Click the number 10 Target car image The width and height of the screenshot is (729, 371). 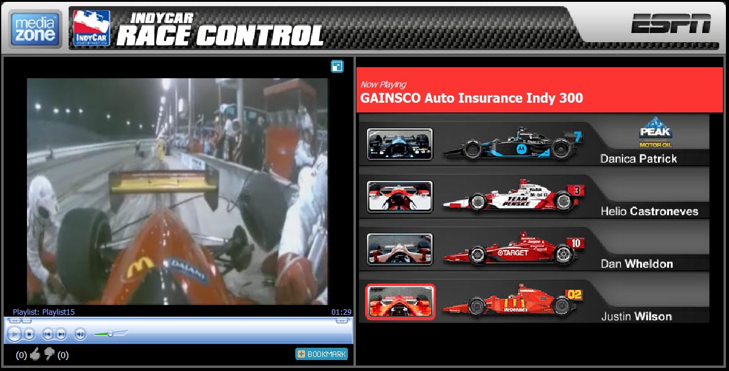tap(513, 249)
